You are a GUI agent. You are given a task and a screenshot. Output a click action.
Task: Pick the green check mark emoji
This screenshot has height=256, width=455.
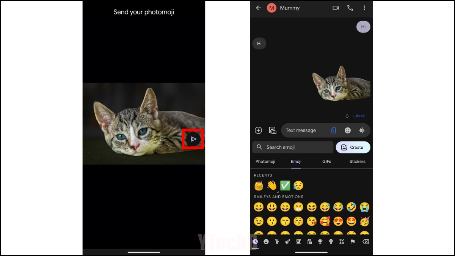click(285, 186)
